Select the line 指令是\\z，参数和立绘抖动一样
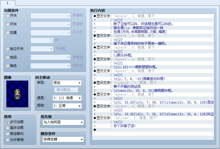 (x=153, y=28)
